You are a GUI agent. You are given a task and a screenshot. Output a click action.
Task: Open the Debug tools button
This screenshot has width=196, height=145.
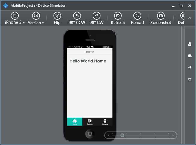pyautogui.click(x=181, y=18)
